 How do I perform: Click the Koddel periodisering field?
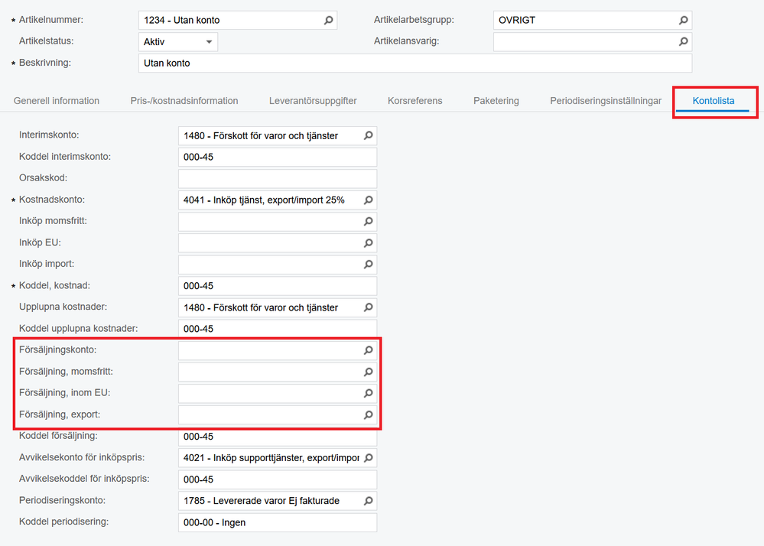coord(277,522)
